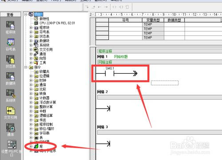Expand the 位逻辑 instruction folder
The width and height of the screenshot is (222, 160).
pyautogui.click(x=31, y=76)
